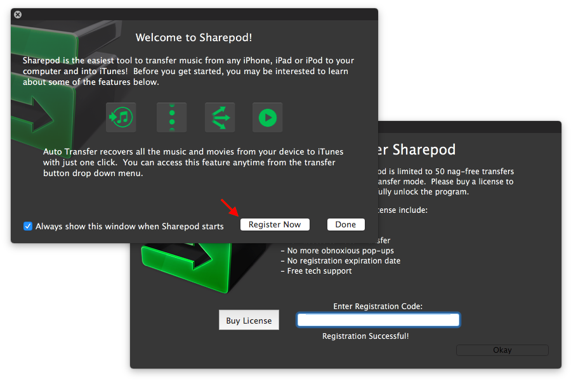Click Done in the Welcome window
The height and width of the screenshot is (380, 571).
pyautogui.click(x=346, y=224)
